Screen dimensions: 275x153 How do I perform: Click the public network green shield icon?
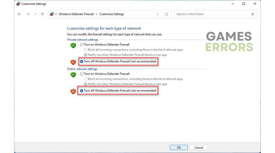pyautogui.click(x=73, y=75)
